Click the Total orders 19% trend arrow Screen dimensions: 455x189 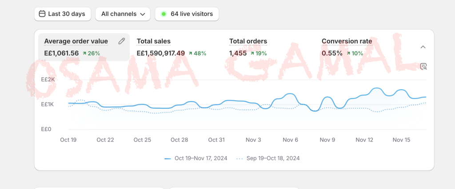pyautogui.click(x=252, y=53)
